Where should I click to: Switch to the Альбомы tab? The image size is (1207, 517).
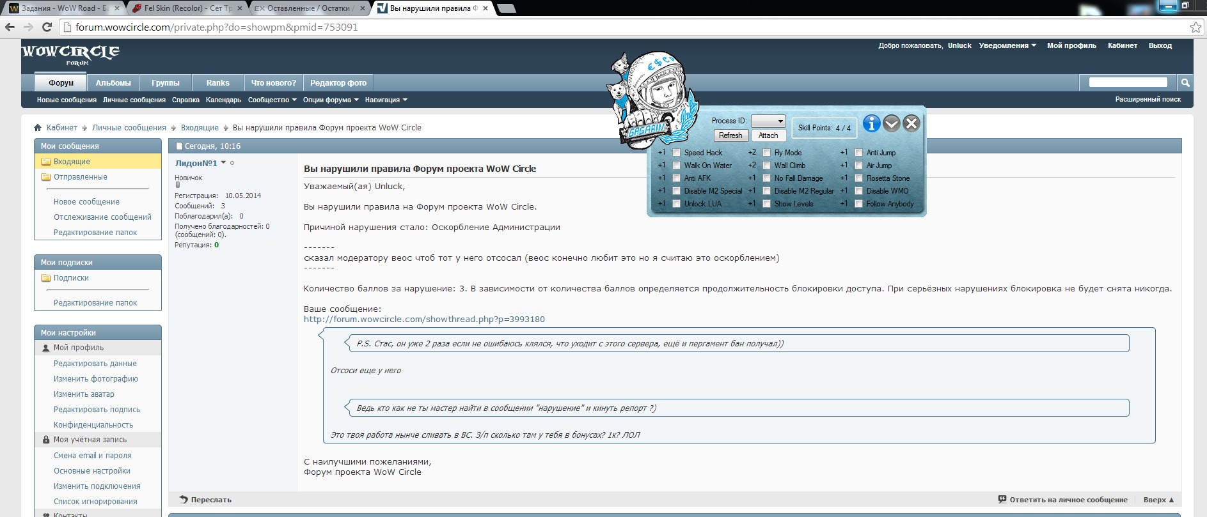point(113,83)
